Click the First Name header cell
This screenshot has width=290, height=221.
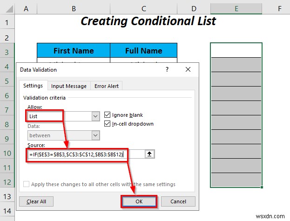(74, 50)
